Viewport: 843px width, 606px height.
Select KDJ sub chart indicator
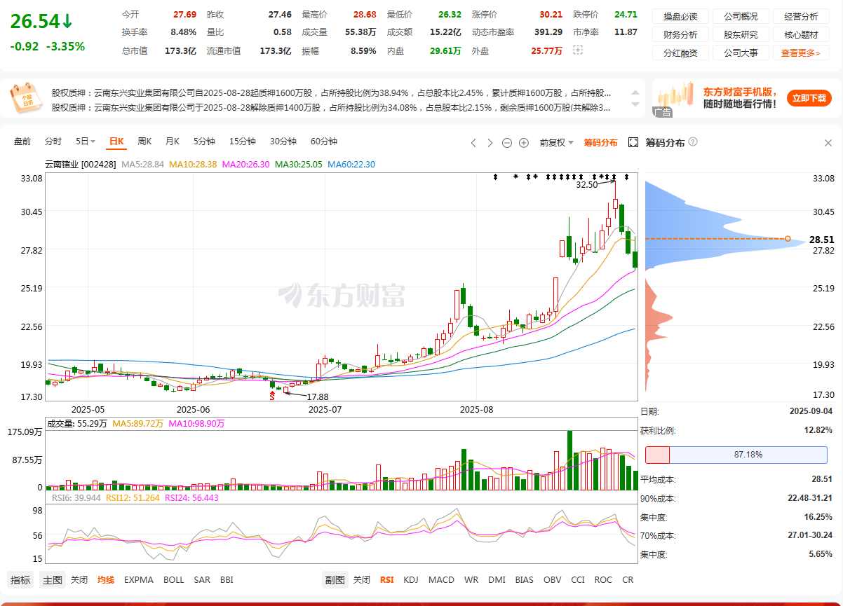click(412, 580)
